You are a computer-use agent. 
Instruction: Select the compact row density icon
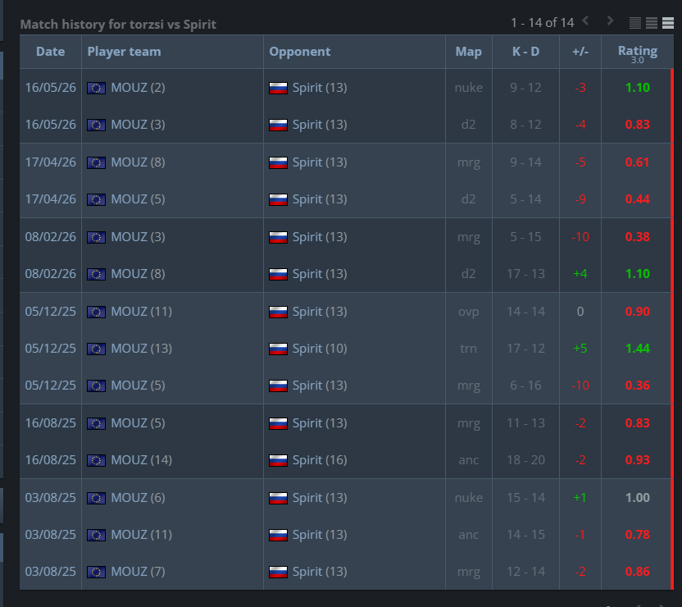pos(635,23)
